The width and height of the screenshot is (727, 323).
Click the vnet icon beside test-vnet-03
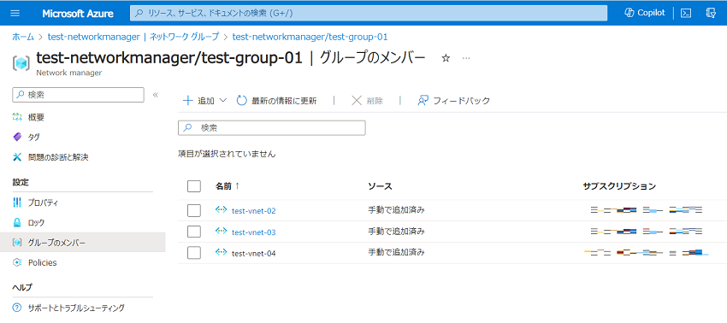point(221,232)
